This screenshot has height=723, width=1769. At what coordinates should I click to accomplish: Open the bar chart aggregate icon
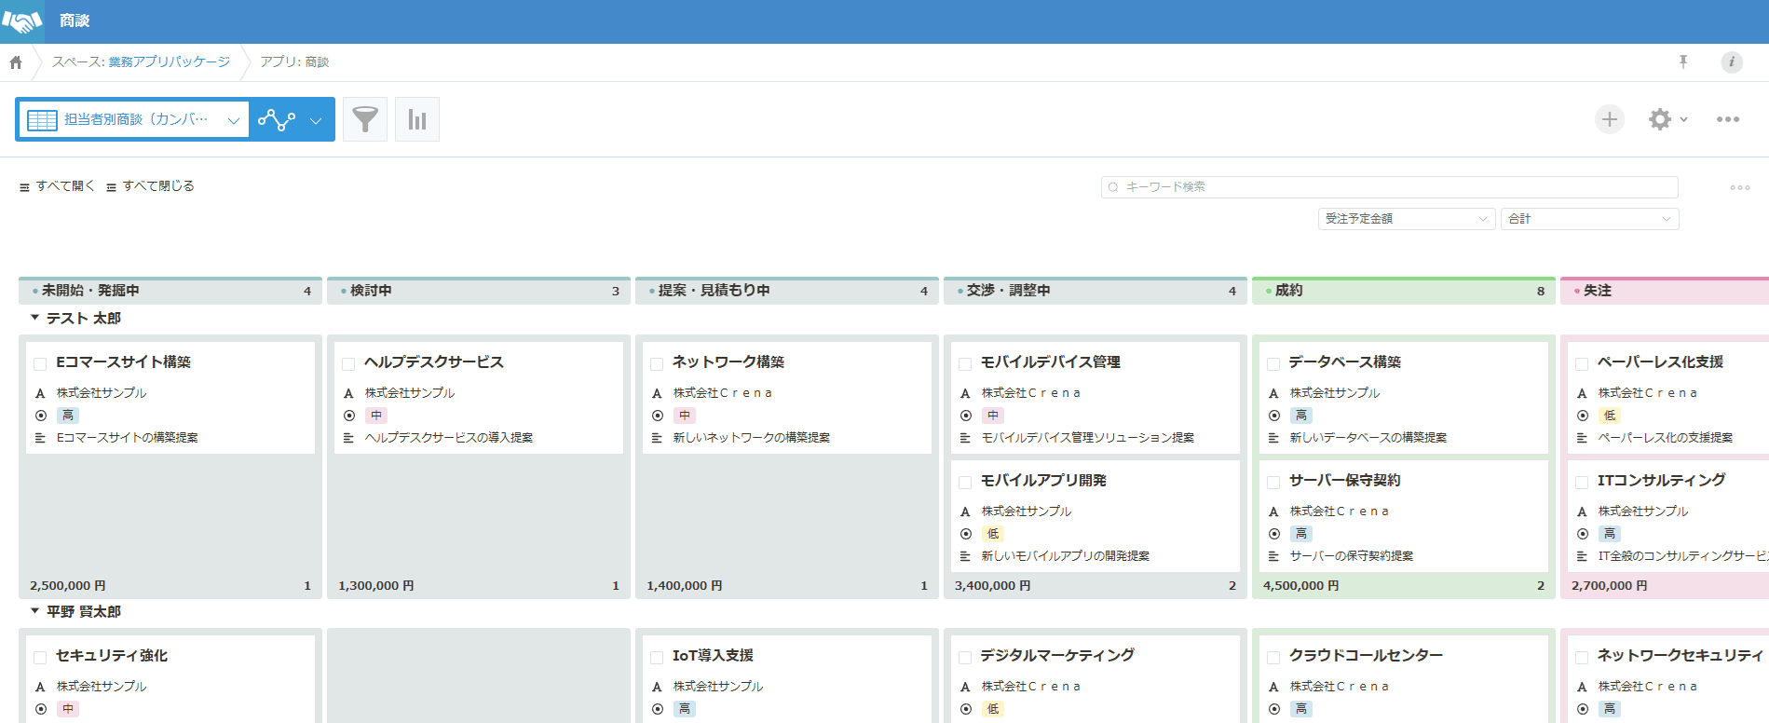point(417,119)
